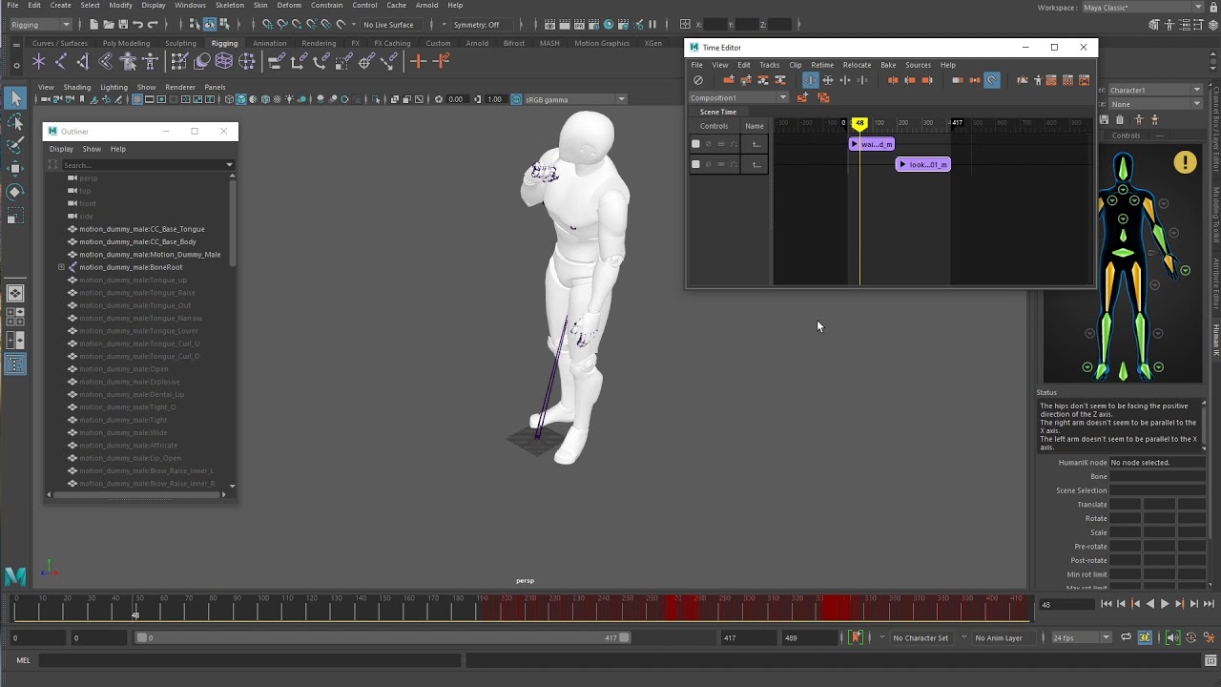Toggle the first track's mute checkbox
The width and height of the screenshot is (1221, 687).
(x=695, y=144)
